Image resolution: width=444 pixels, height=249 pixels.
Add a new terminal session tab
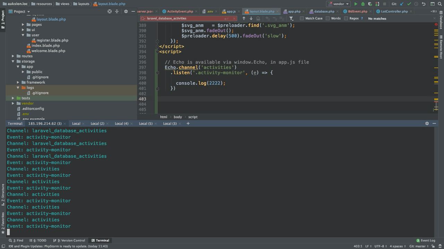[188, 123]
